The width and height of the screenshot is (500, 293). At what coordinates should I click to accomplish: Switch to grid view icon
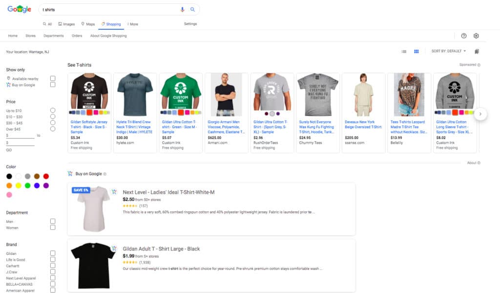pos(416,51)
